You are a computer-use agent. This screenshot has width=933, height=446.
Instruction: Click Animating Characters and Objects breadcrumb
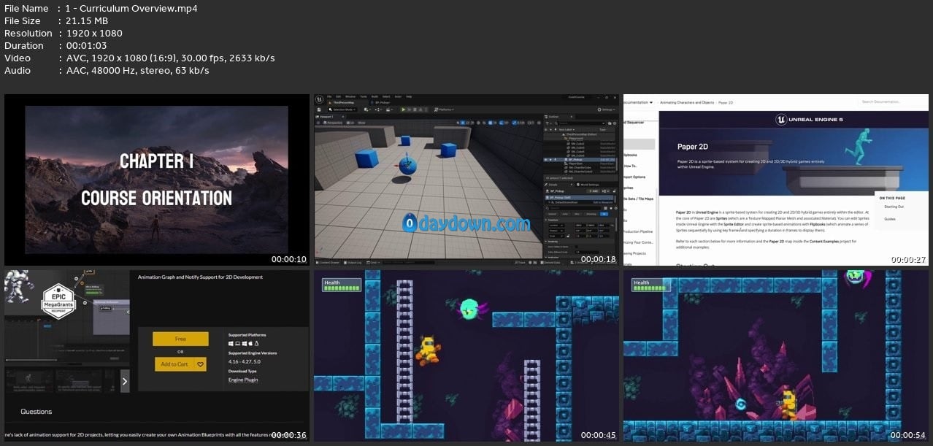tap(686, 102)
